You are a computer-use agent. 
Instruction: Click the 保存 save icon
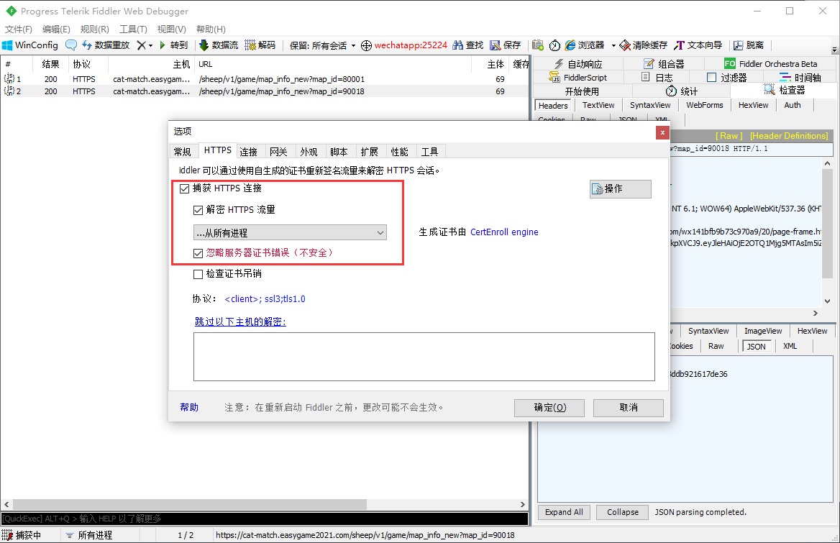click(505, 45)
